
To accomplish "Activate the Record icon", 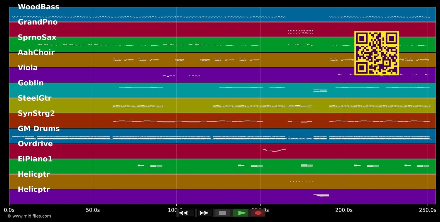I will click(x=257, y=213).
